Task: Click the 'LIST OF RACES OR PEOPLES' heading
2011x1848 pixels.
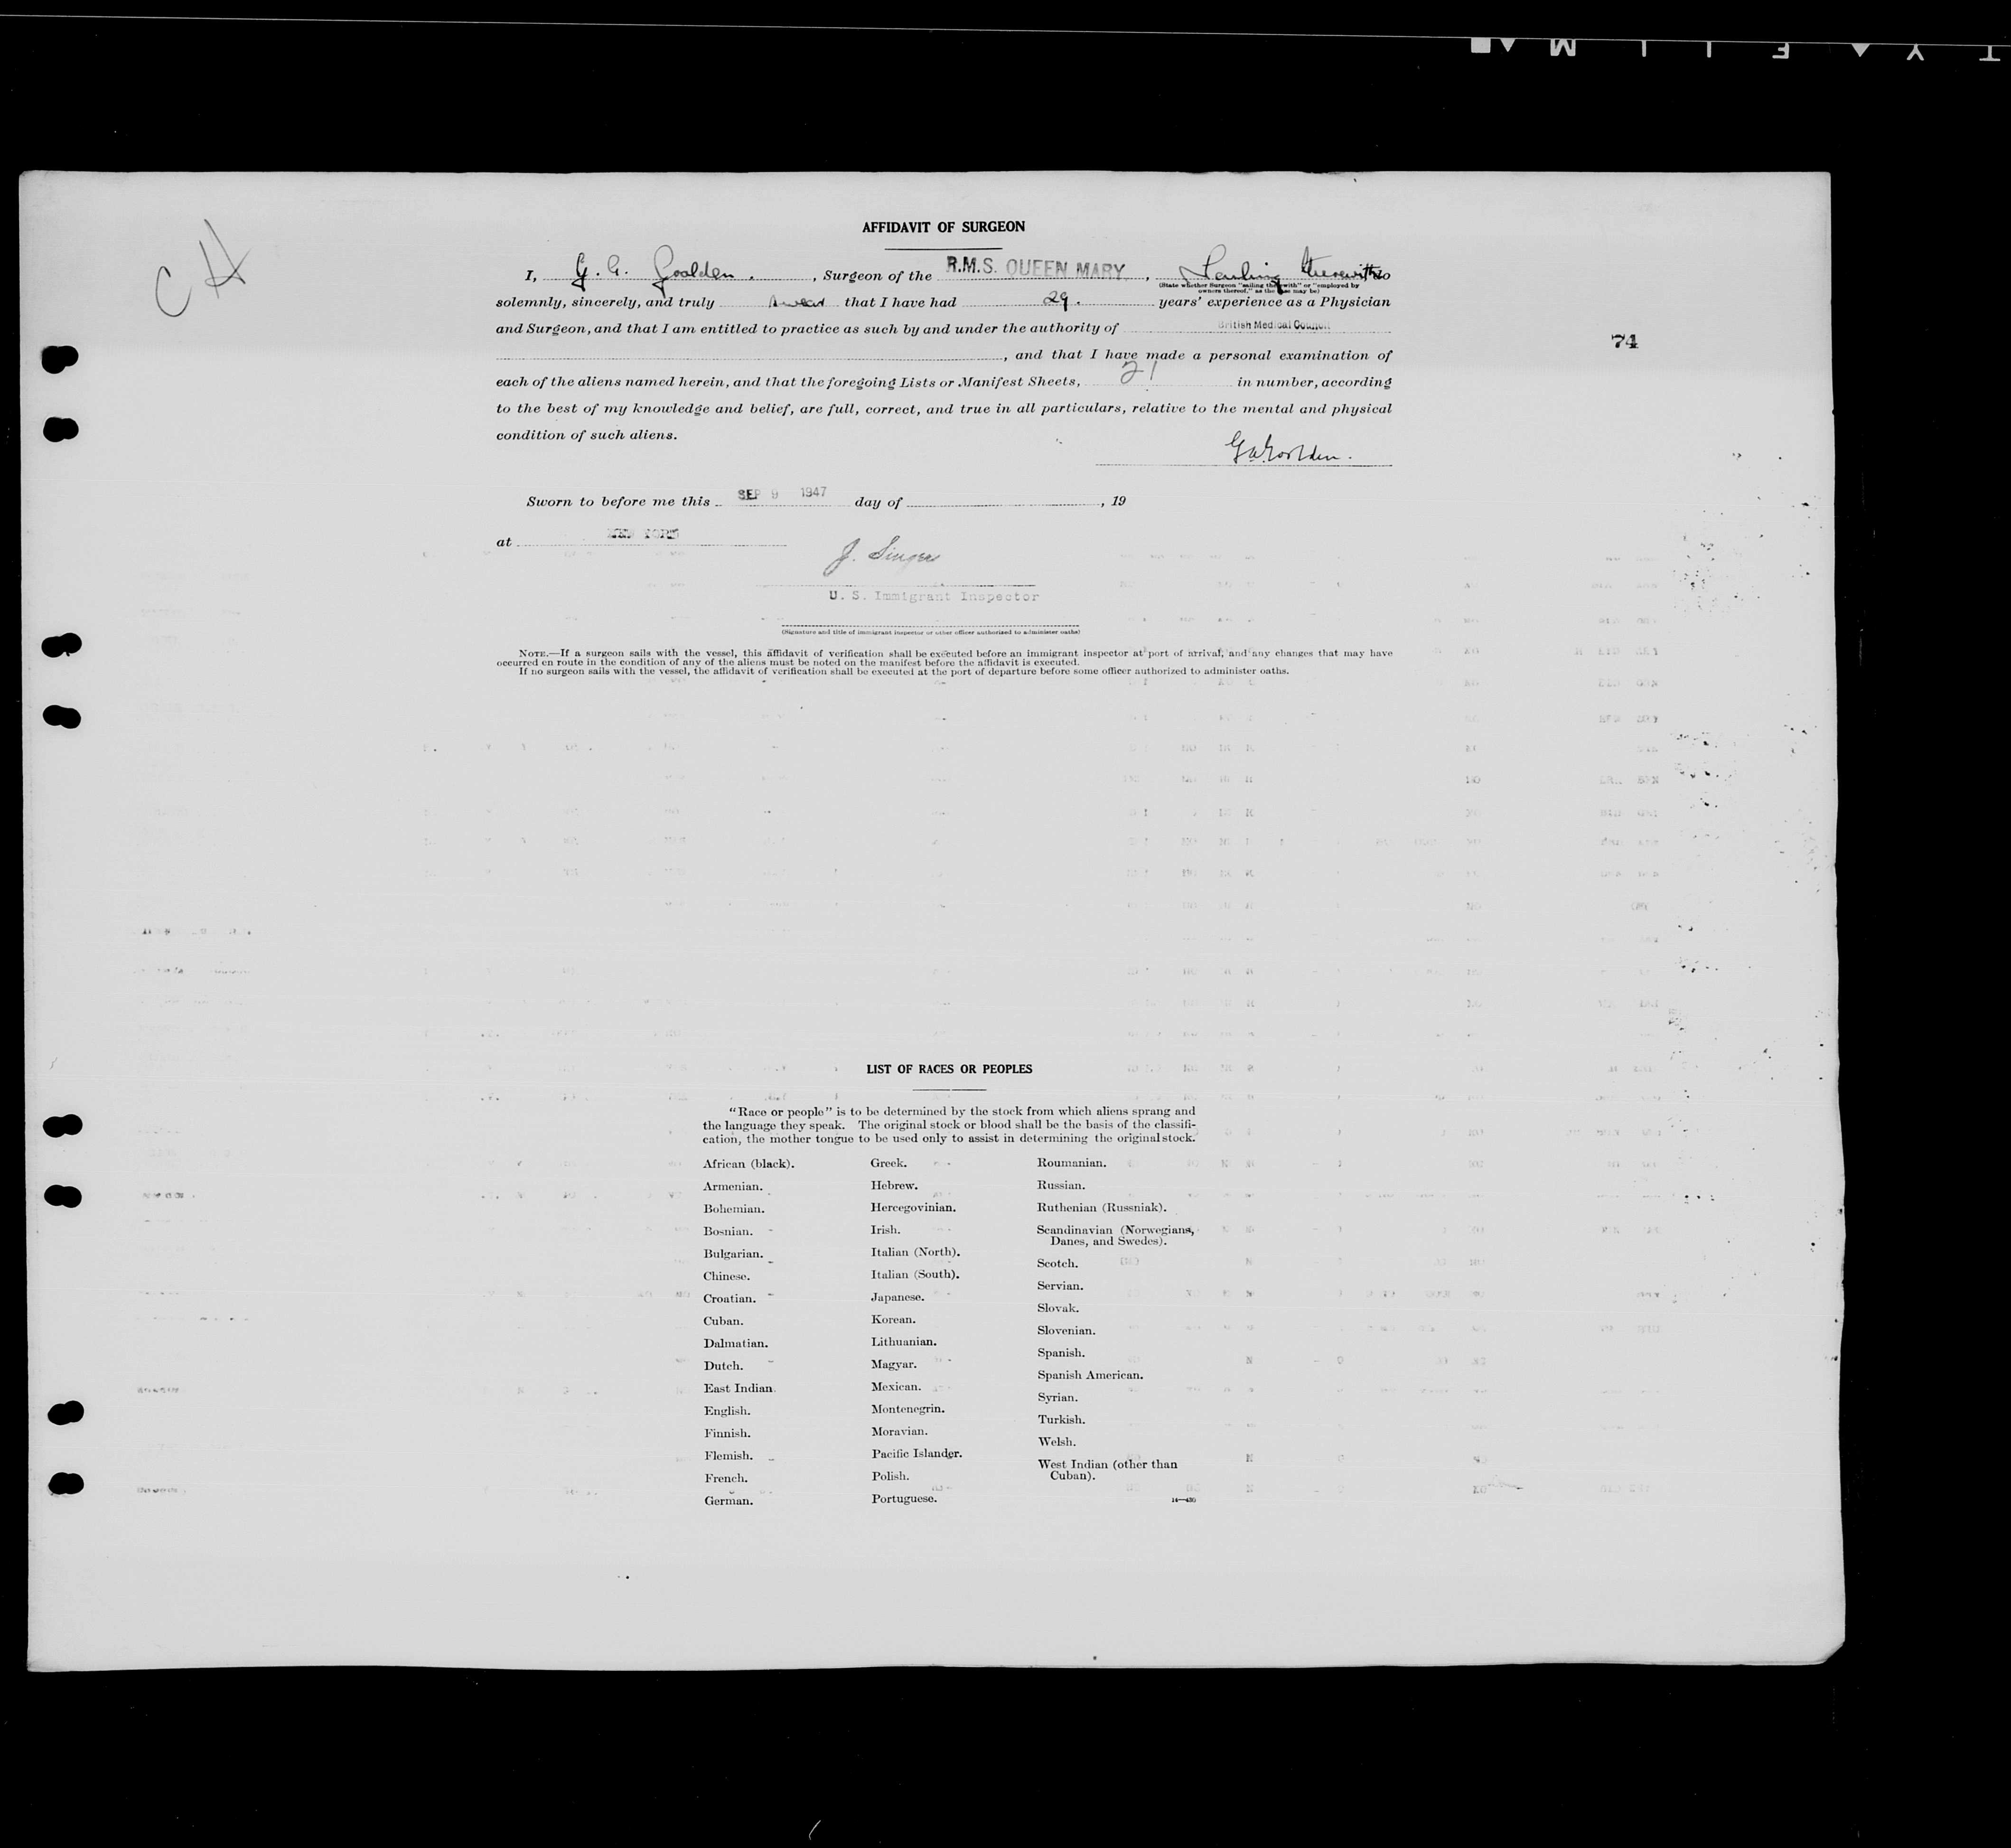Action: pos(949,1069)
